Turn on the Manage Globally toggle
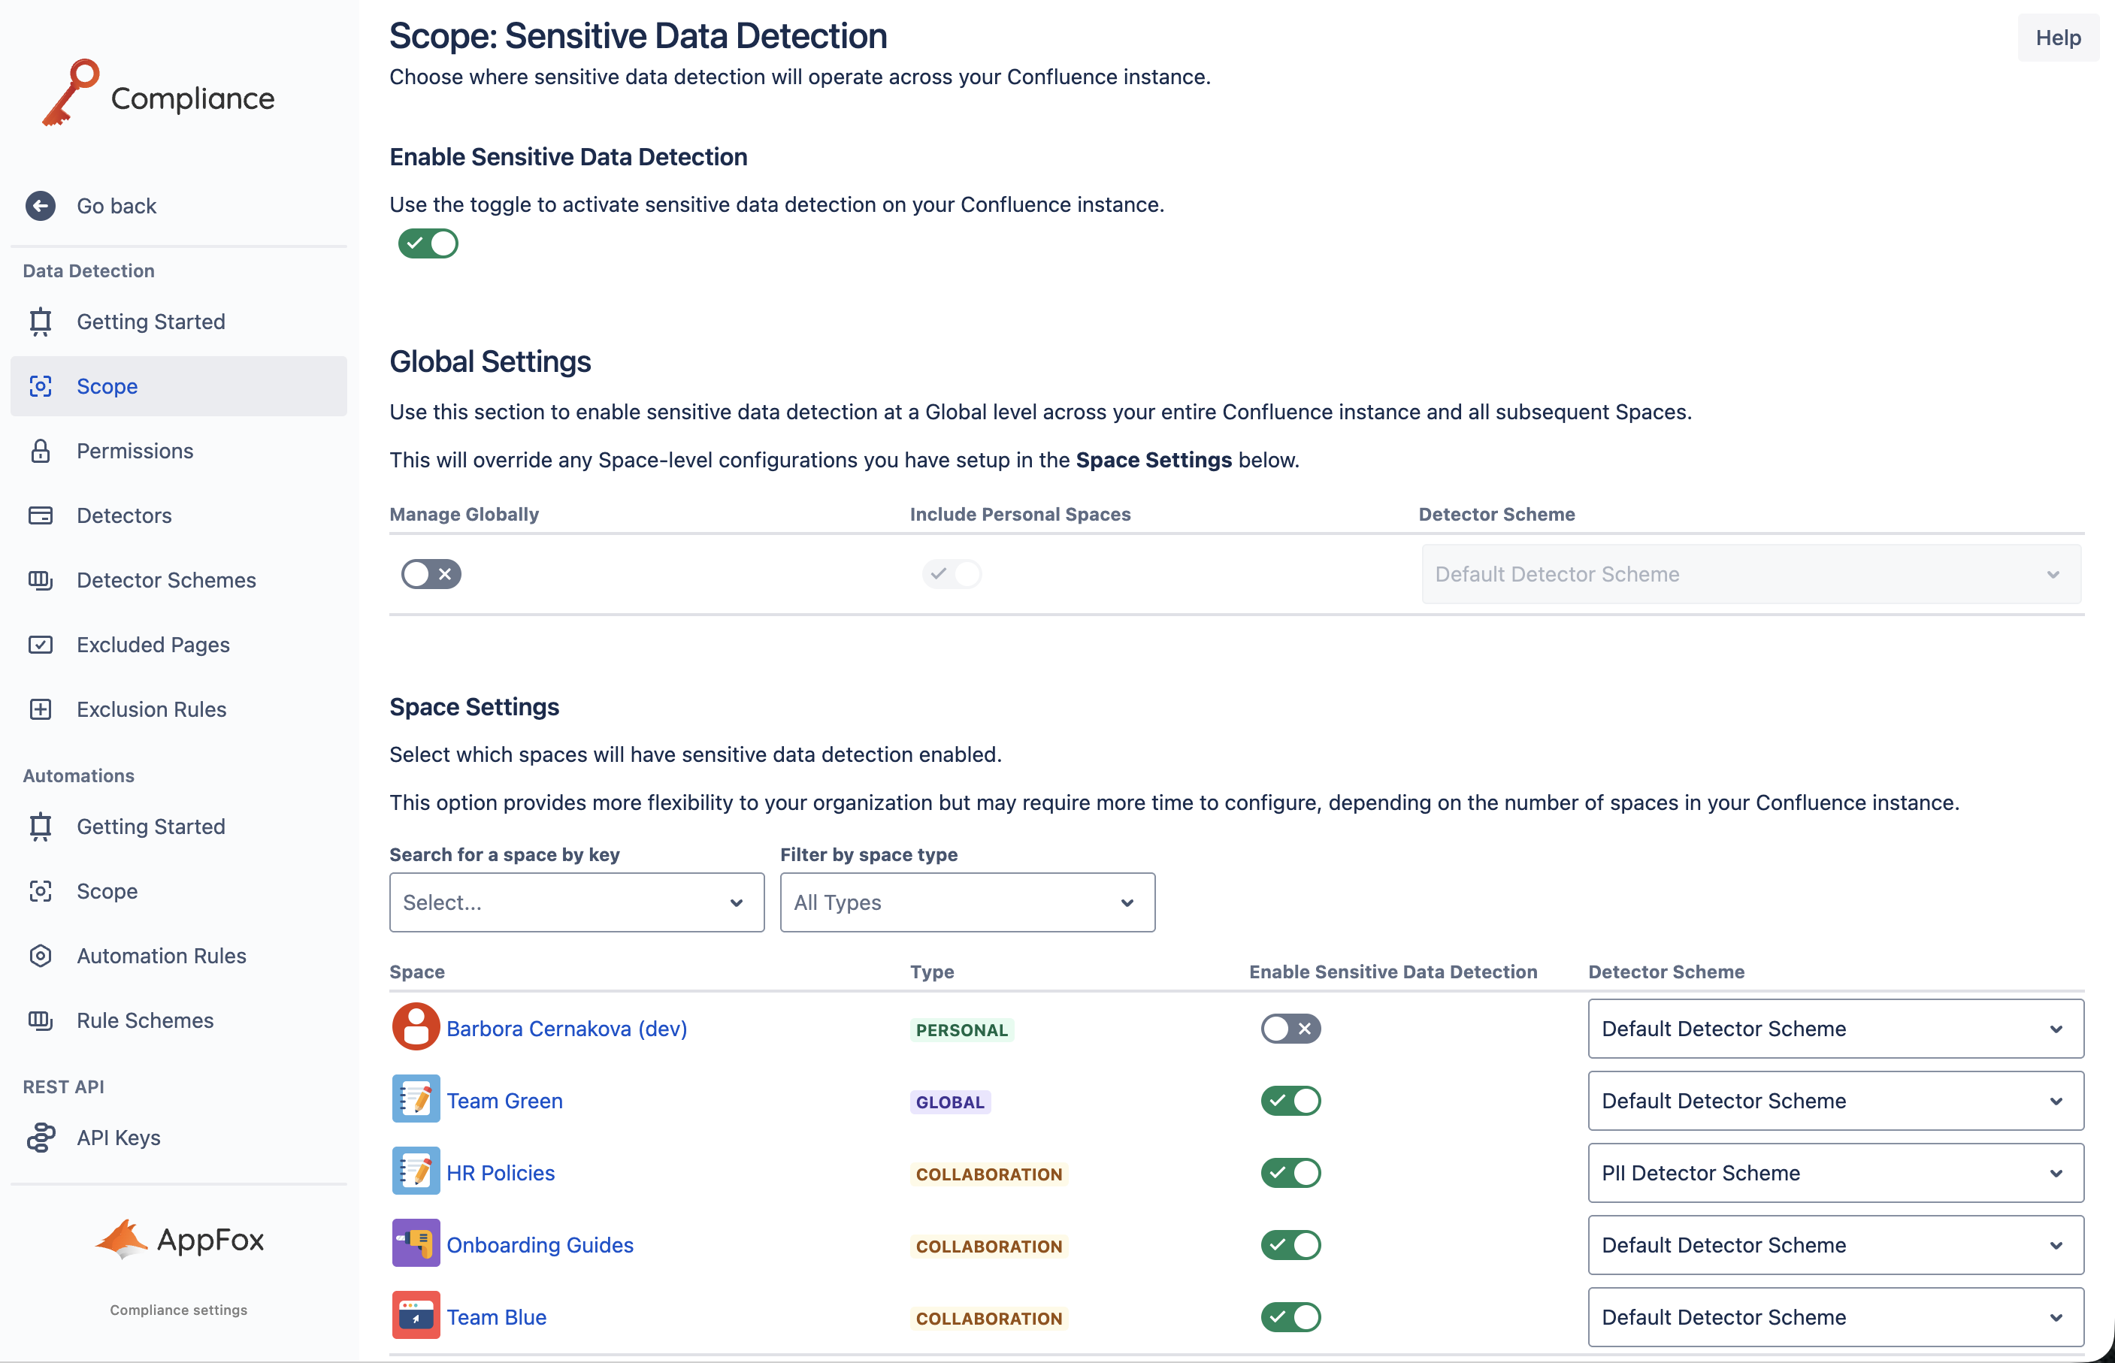This screenshot has height=1363, width=2115. pyautogui.click(x=431, y=574)
